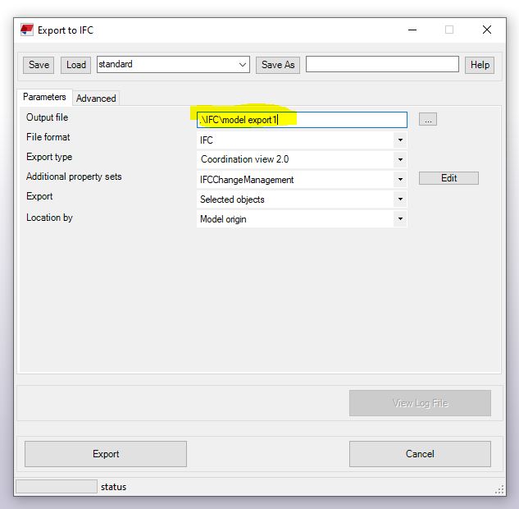
Task: Click the 'Location by' label
Action: click(x=49, y=218)
